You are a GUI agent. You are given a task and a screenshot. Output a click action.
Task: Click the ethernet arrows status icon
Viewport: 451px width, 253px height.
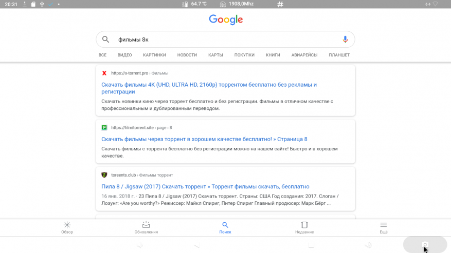428,4
